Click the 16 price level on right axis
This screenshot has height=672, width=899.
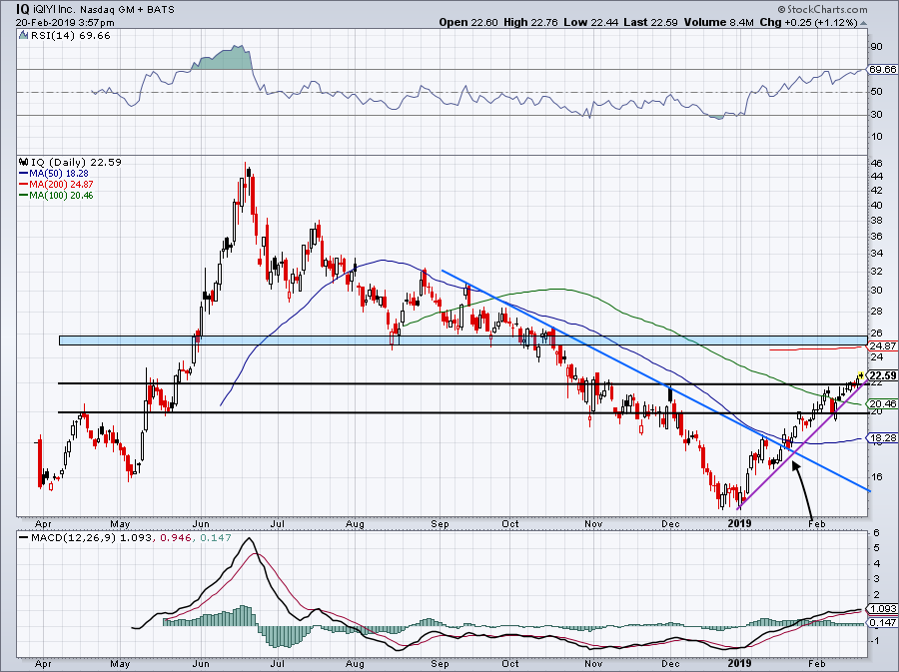click(x=877, y=476)
